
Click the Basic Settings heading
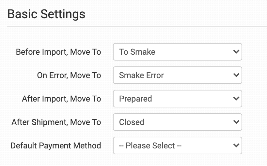tap(46, 14)
